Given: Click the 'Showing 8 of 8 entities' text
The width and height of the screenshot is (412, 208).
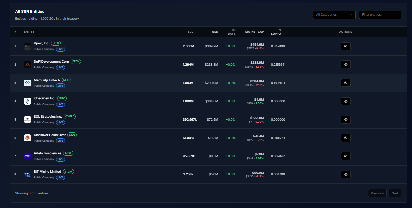Looking at the screenshot, I should click(32, 193).
